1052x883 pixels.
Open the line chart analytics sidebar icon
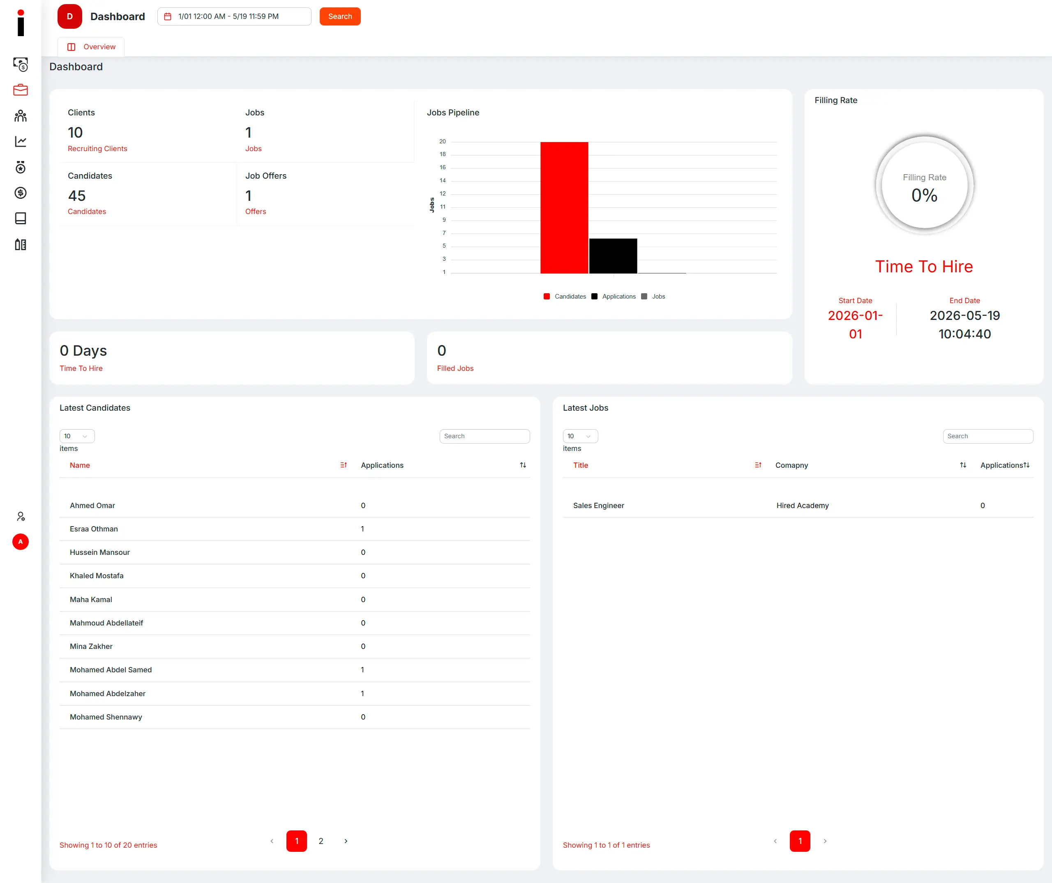click(21, 142)
